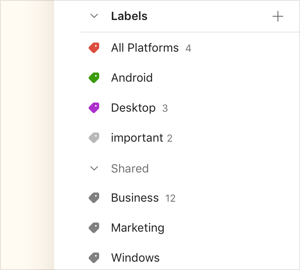Click the gray Business tag icon
This screenshot has width=300, height=270.
tap(94, 197)
